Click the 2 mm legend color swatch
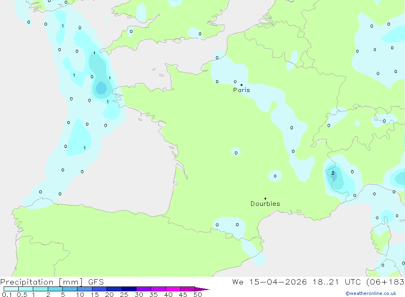405x297 pixels. tap(55, 289)
